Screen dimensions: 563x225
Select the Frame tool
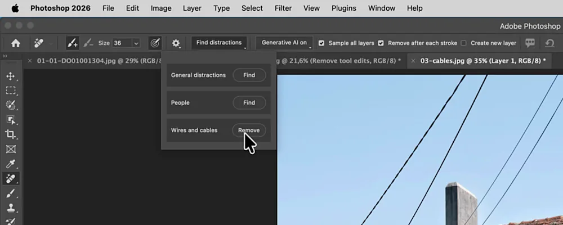click(x=11, y=149)
